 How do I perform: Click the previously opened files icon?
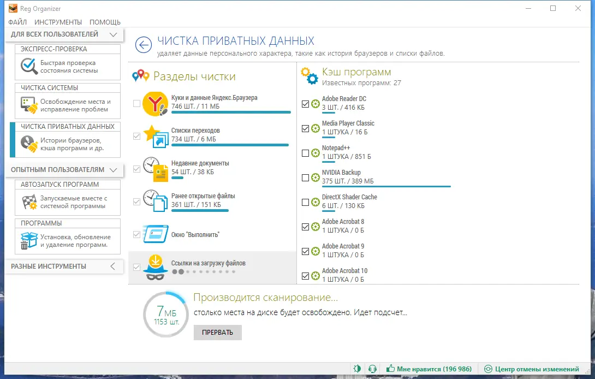coord(156,202)
